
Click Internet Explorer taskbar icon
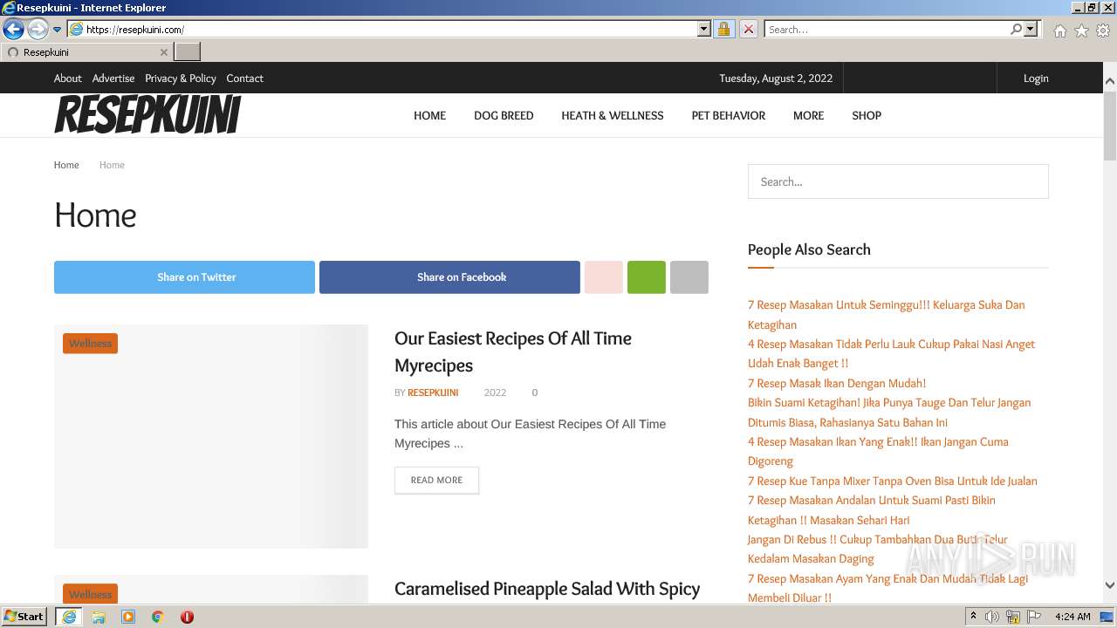tap(69, 617)
